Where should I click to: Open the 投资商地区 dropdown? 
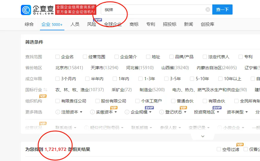click(x=206, y=112)
